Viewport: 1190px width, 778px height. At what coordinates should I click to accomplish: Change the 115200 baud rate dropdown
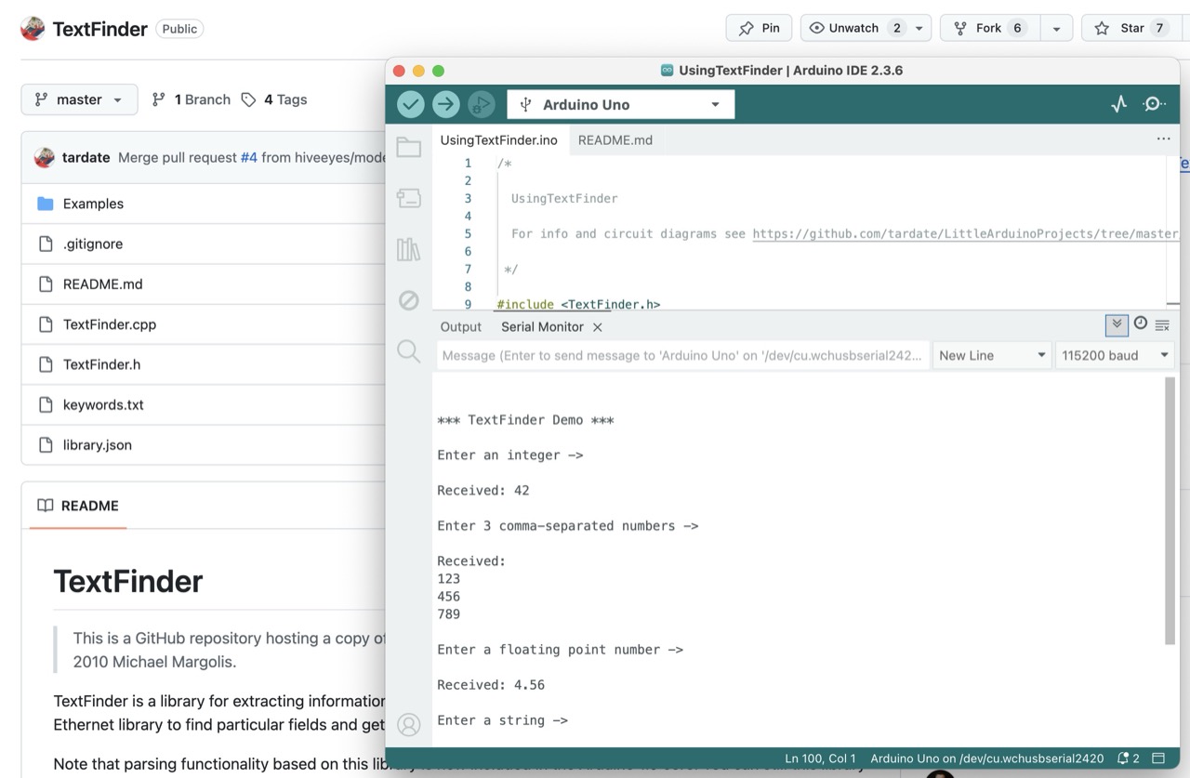(x=1114, y=355)
